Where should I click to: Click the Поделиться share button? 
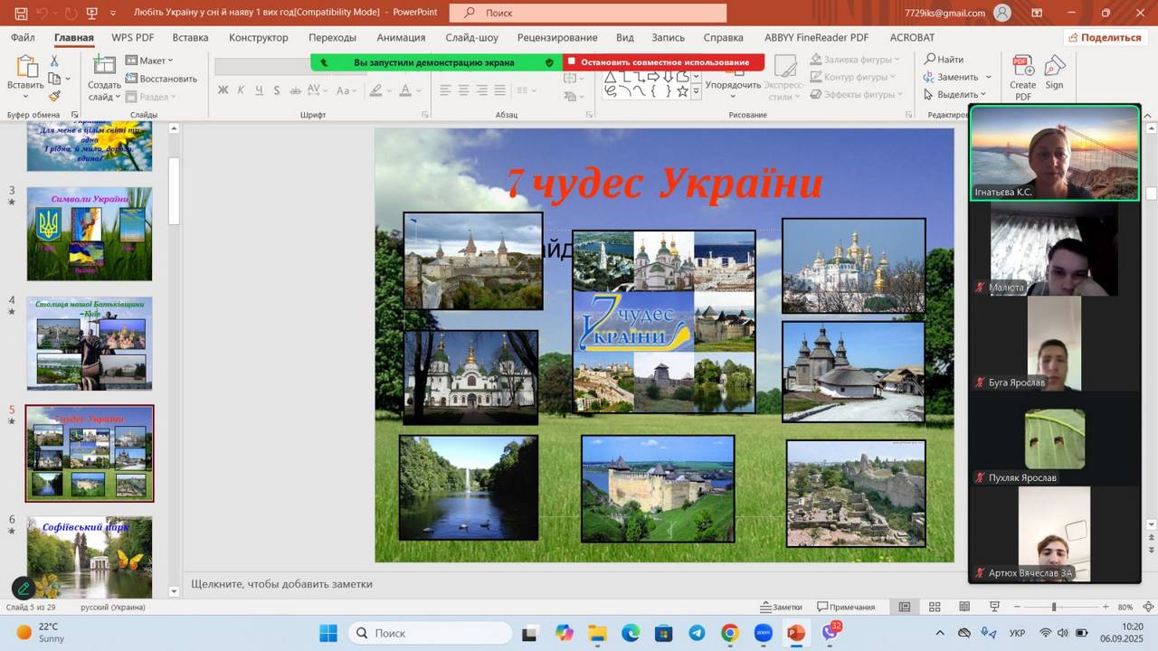(1104, 37)
